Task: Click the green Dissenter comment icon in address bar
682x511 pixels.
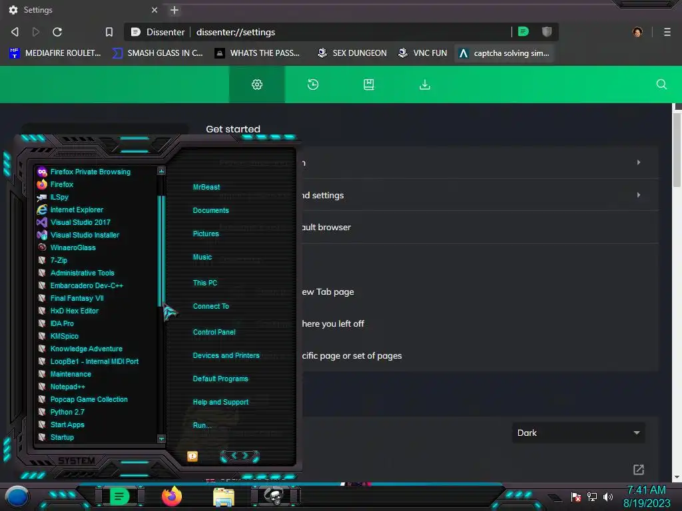Action: 523,31
